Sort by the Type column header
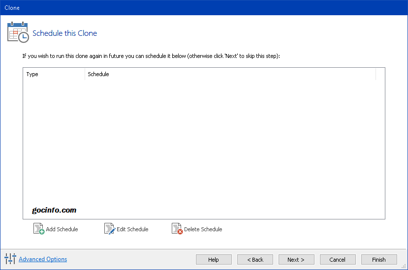Viewport: 408px width, 270px height. pyautogui.click(x=54, y=74)
